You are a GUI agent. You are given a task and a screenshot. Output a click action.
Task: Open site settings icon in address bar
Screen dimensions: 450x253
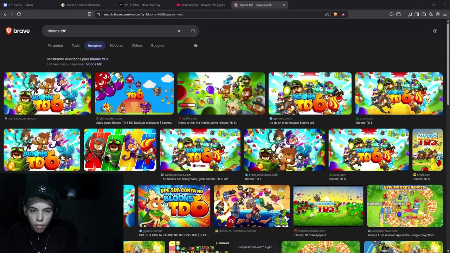(x=98, y=14)
